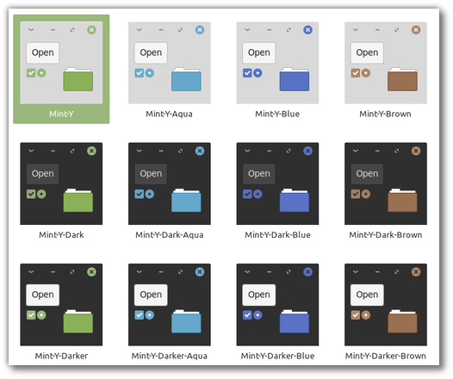Click the brown folder in Mint-Y-Dark-Brown preview
Screen dimensions: 453x379
click(x=402, y=201)
